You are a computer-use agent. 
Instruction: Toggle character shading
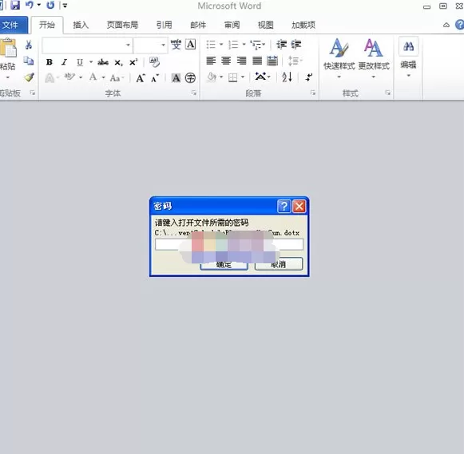[x=176, y=78]
